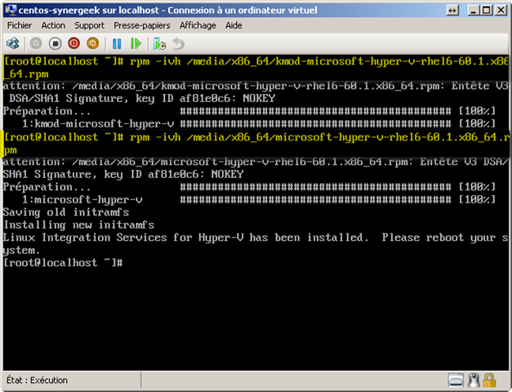Click the 'Installing new initramfs' line

tap(78, 225)
